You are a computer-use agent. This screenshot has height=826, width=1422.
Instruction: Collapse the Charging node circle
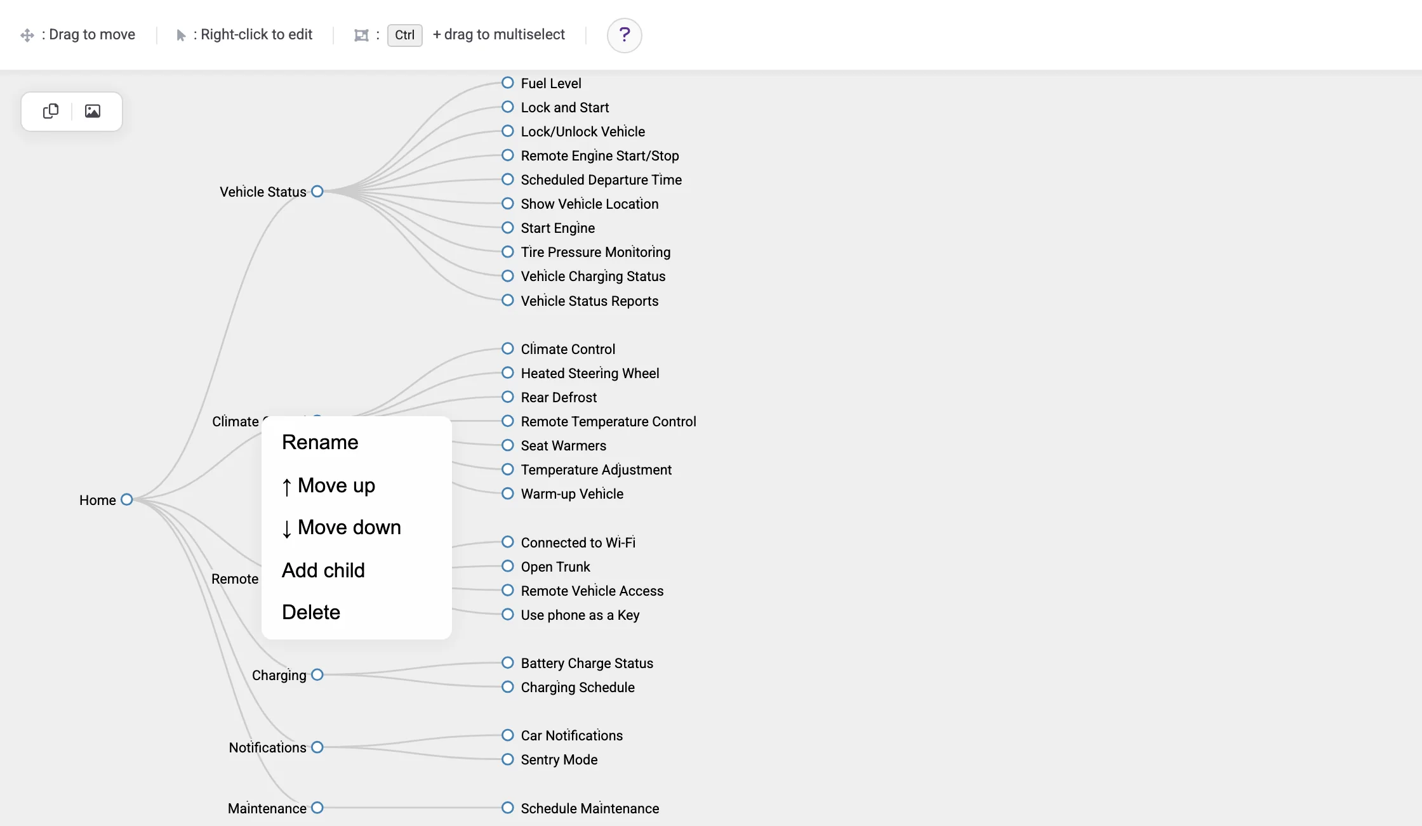coord(317,674)
